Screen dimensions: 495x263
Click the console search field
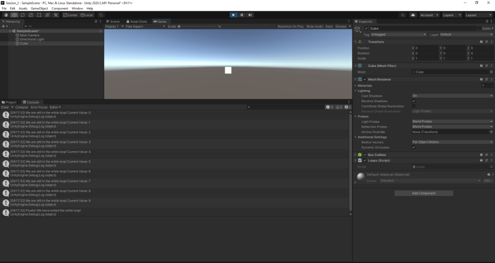point(286,107)
